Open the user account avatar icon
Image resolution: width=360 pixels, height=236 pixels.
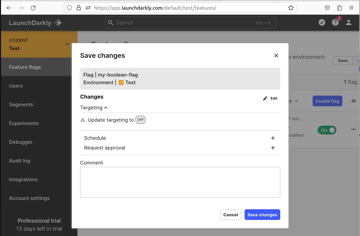pos(349,22)
